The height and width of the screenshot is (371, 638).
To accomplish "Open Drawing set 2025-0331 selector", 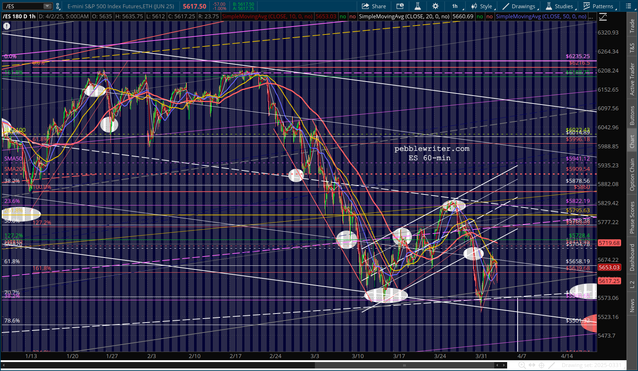I will click(x=591, y=365).
